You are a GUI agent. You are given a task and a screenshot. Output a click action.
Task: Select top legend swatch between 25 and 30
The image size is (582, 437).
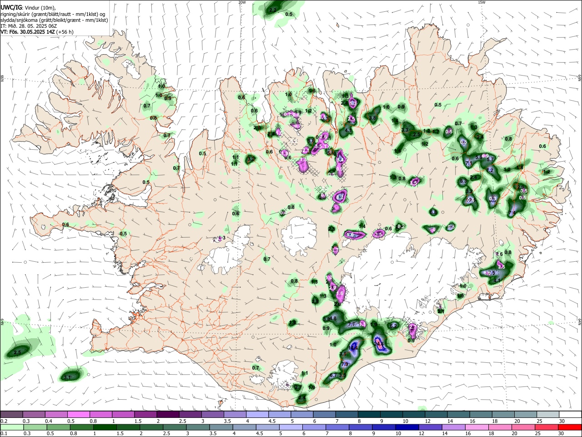coord(547,415)
